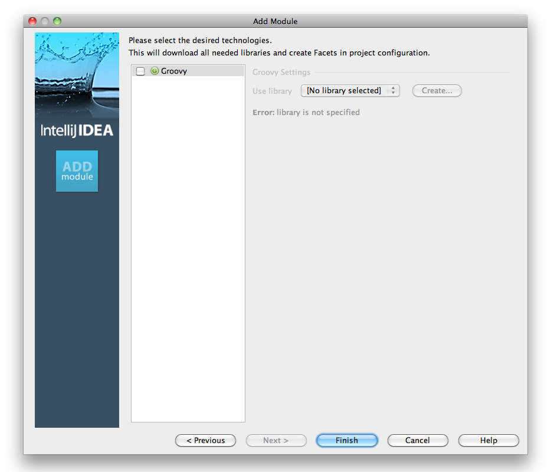Click the 'Add Module' window title

pos(275,21)
